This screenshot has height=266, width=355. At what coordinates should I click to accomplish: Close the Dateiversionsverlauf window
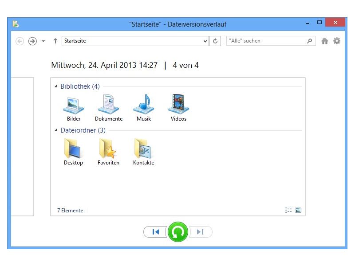pos(335,23)
